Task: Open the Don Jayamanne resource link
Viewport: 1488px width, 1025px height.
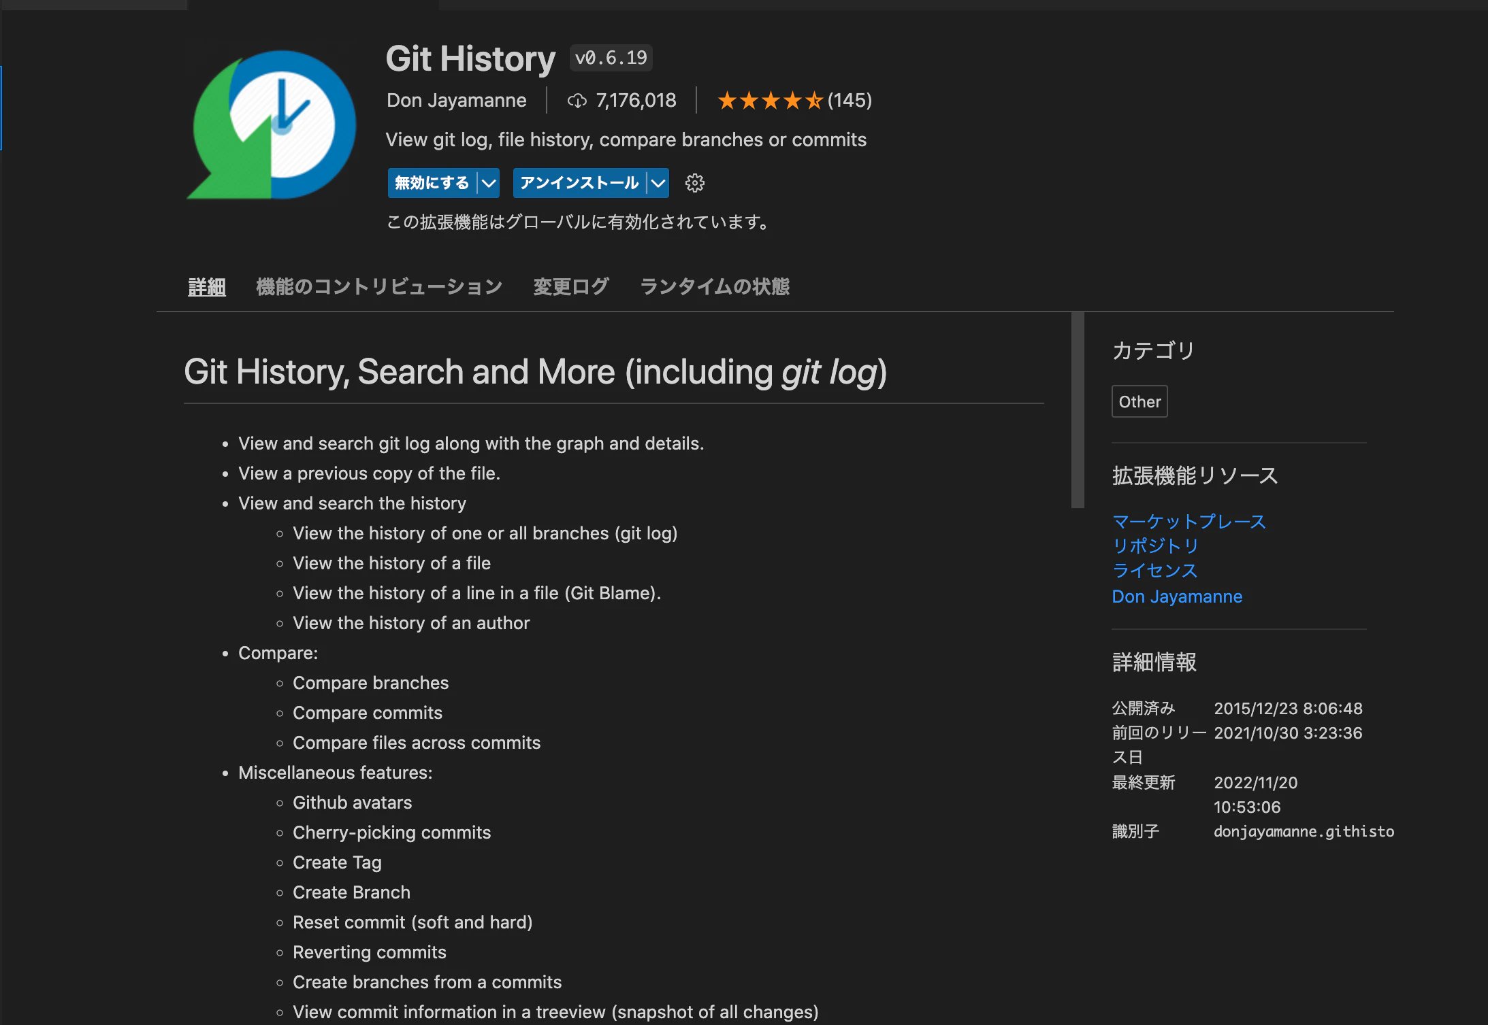Action: point(1177,596)
